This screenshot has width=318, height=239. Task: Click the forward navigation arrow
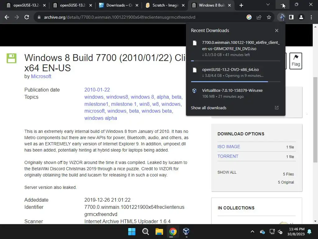click(x=17, y=17)
